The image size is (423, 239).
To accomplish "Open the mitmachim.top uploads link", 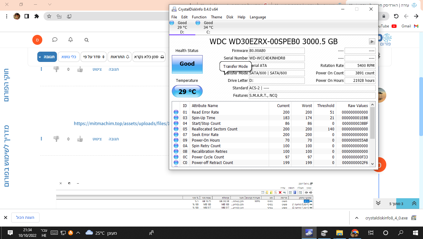I will tap(121, 124).
